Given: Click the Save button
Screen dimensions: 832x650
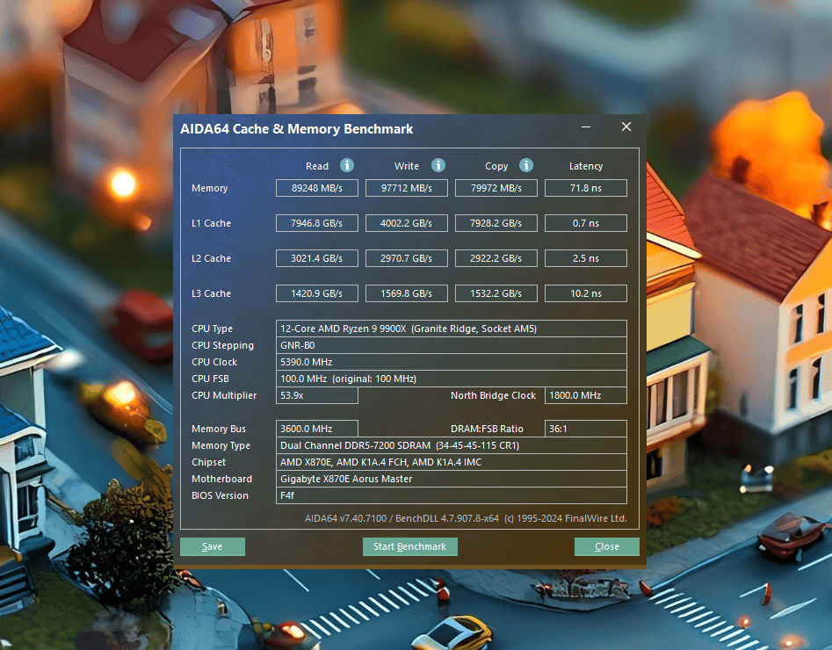Looking at the screenshot, I should point(213,546).
